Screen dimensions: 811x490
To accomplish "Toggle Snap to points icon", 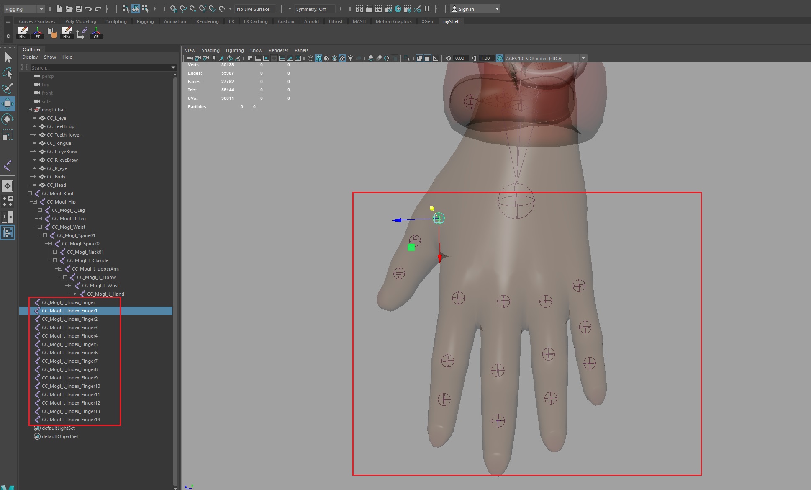I will click(x=193, y=9).
